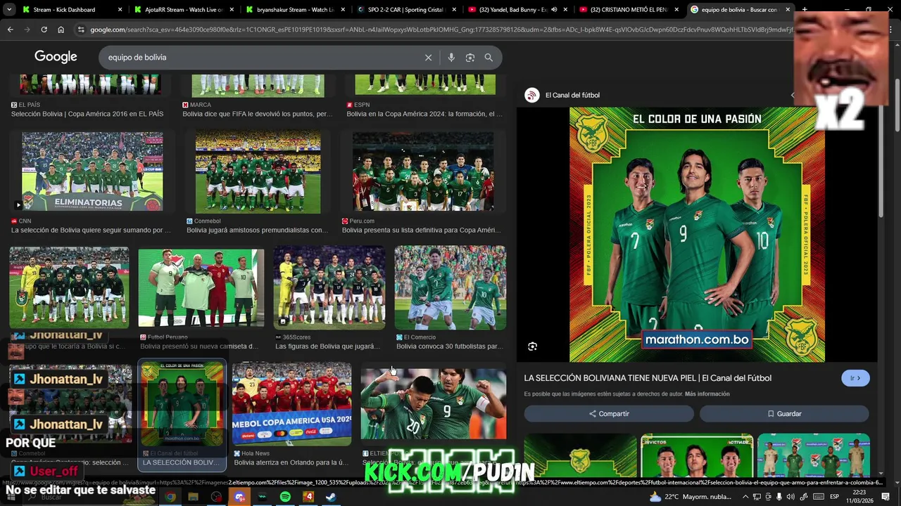Open the browser home page icon
Viewport: 901px width, 506px height.
click(x=61, y=30)
